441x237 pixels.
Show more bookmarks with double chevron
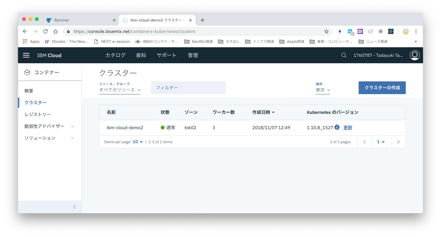[416, 41]
